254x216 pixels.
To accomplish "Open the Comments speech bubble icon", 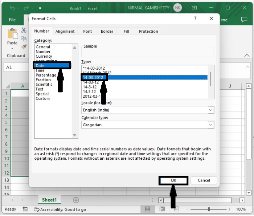I will tap(244, 20).
